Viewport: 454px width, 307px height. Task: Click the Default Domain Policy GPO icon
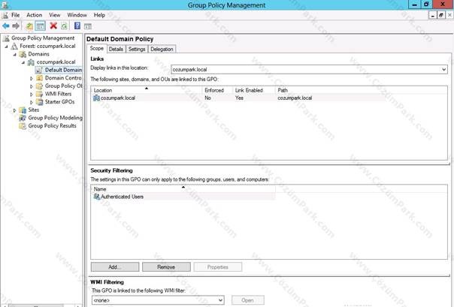(x=39, y=70)
